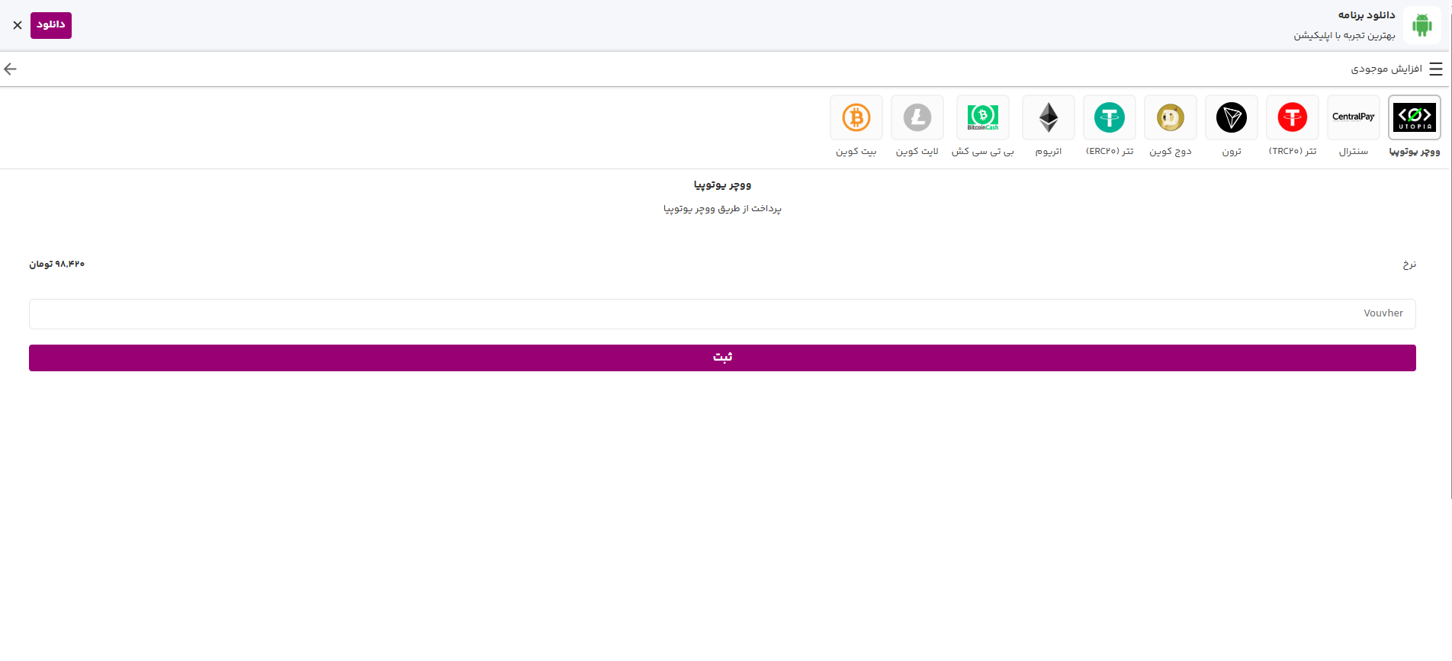Select the Litecoin payment icon
The height and width of the screenshot is (661, 1452).
tap(917, 117)
